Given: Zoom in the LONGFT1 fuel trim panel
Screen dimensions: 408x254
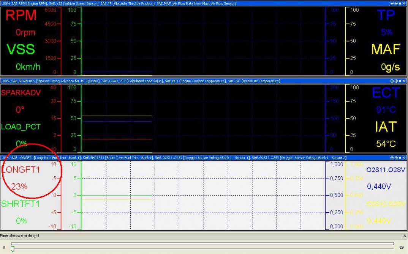Looking at the screenshot, I should point(396,157).
